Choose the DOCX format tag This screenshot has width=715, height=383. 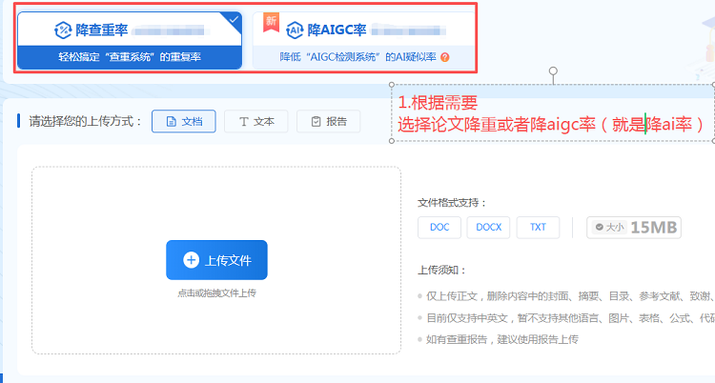point(489,228)
